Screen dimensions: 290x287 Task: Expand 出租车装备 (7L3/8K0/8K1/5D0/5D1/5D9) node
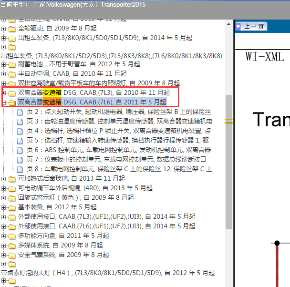[3, 38]
